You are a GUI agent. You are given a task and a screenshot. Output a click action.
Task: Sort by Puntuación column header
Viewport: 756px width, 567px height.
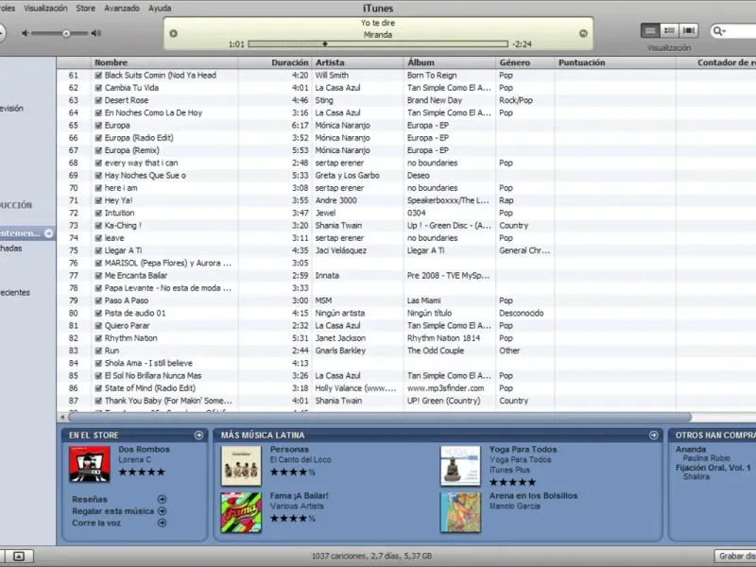[615, 62]
